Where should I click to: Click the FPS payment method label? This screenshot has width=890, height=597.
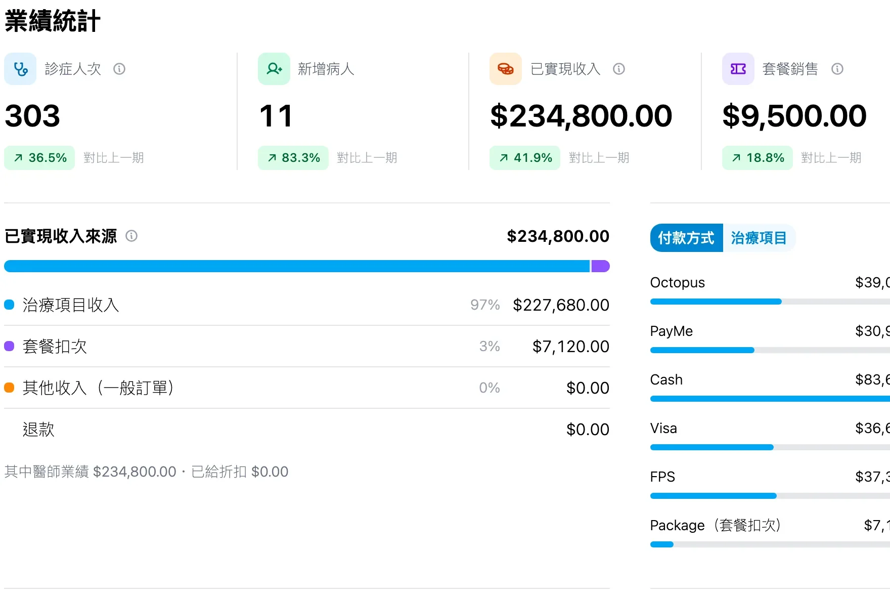click(x=662, y=477)
